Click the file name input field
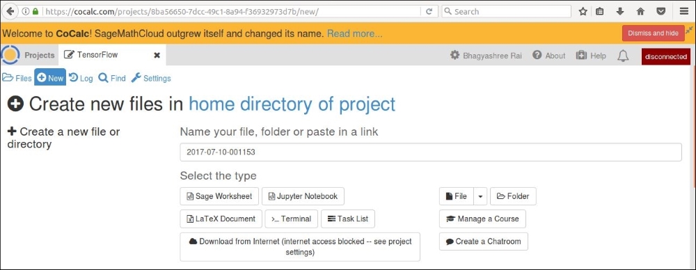The image size is (696, 270). (431, 152)
